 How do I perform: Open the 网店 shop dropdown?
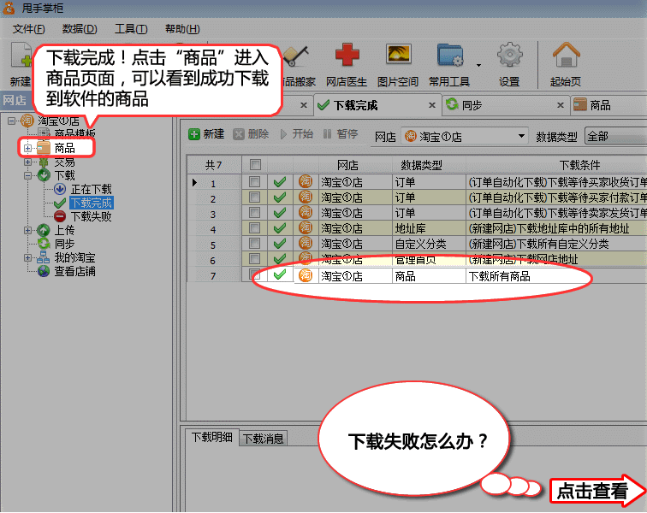coord(465,136)
